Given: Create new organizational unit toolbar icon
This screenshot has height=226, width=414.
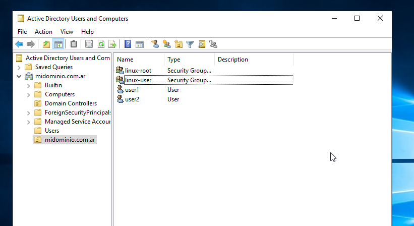Looking at the screenshot, I should click(x=179, y=44).
